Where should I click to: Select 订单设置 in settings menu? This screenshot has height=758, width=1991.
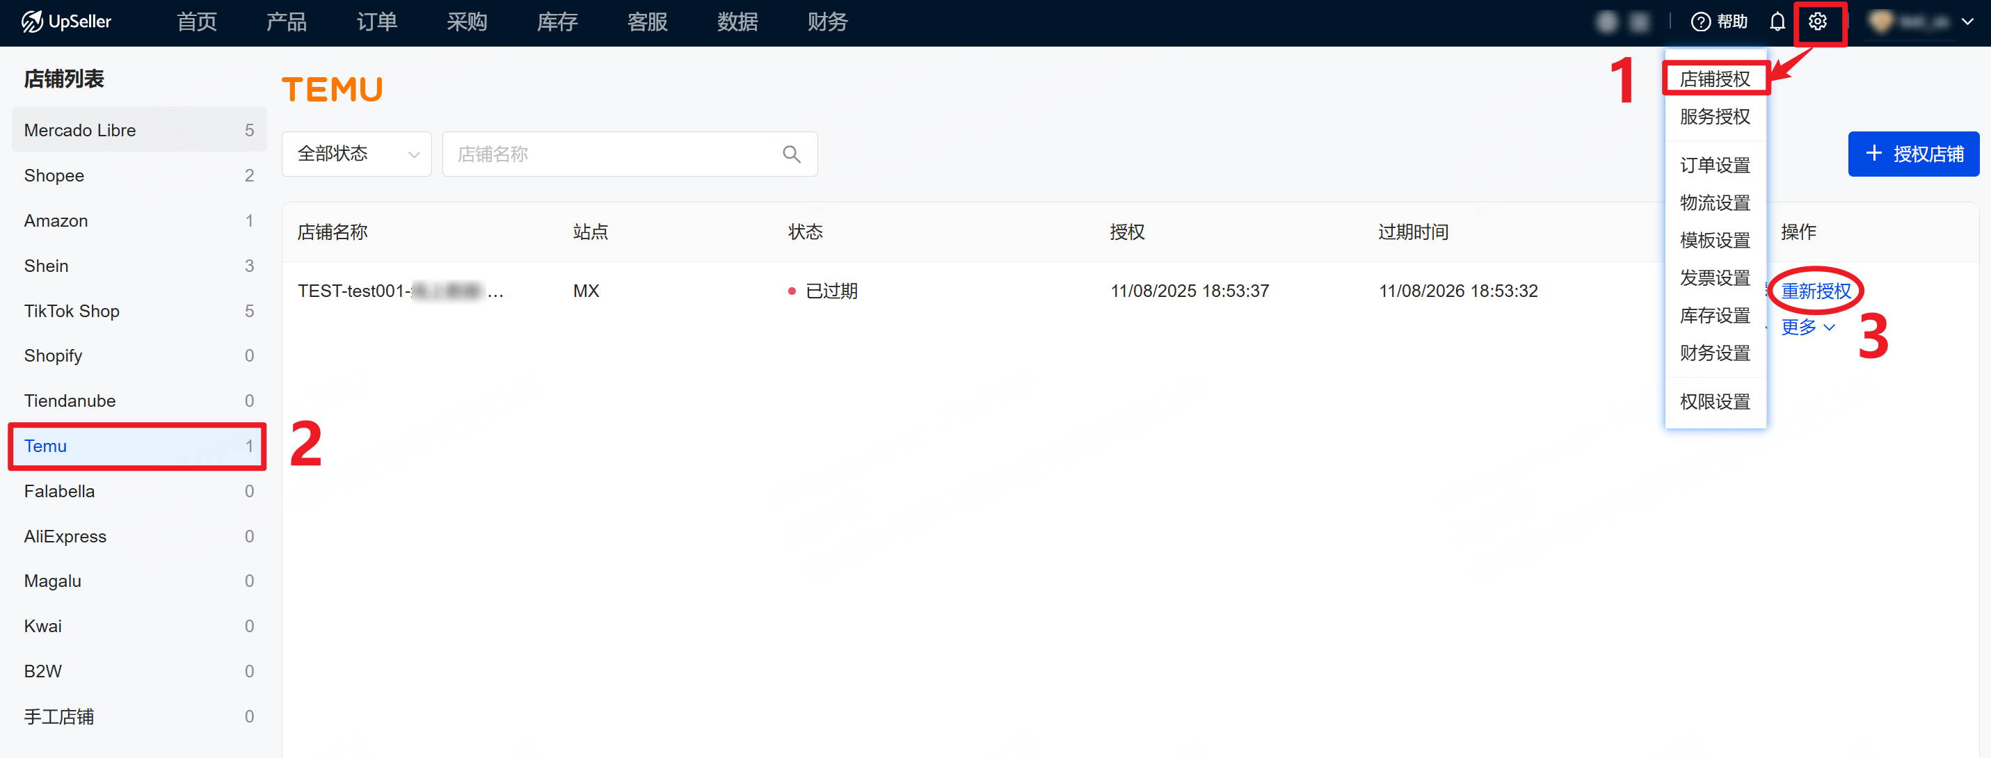1714,166
